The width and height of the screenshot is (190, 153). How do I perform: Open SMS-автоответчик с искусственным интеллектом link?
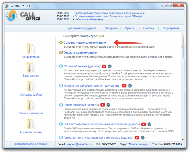pyautogui.click(x=95, y=124)
